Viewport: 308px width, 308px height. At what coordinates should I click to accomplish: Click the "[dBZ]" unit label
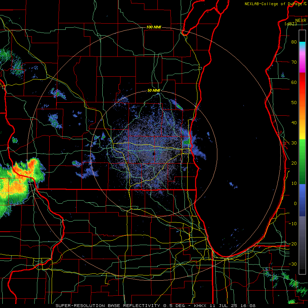coord(291,24)
